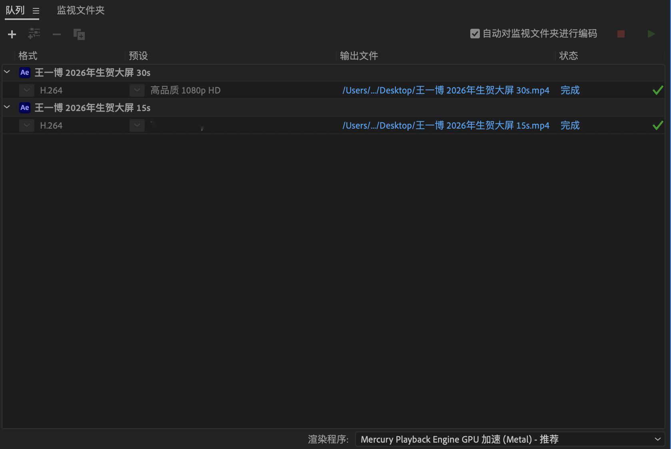Switch to the 队列 tab
671x449 pixels.
pyautogui.click(x=15, y=10)
